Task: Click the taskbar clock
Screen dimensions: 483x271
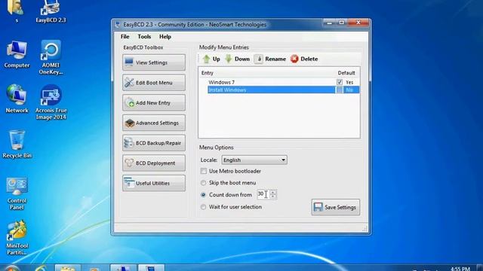Action: coord(460,269)
